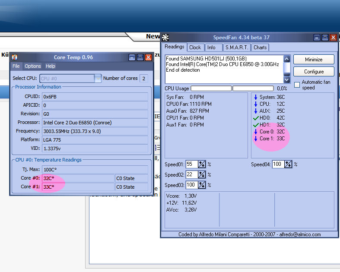Click the Aux0 Fan 827 RPM reading
Screen dimensions: 340x272
[187, 111]
